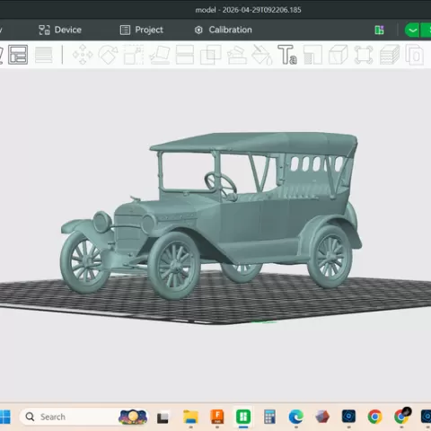
Task: Select the Support Painting tool
Action: [x=237, y=55]
